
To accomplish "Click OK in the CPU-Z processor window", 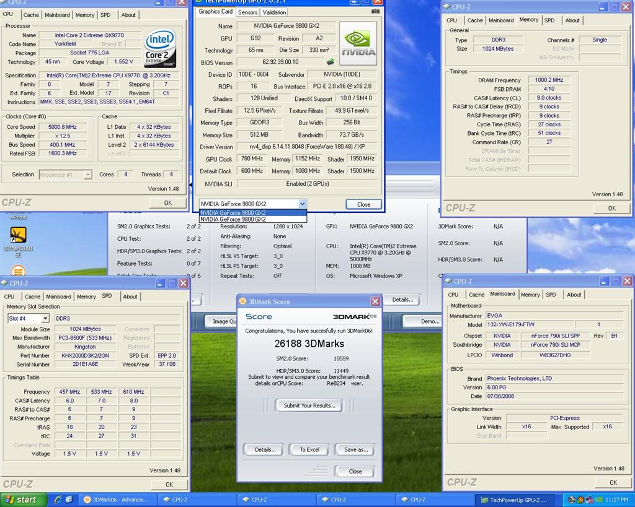I will 167,202.
